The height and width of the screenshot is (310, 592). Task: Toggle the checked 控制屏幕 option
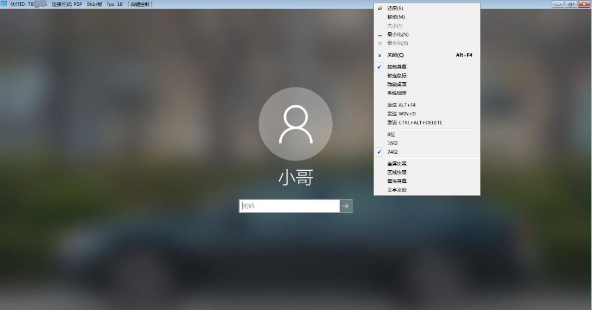[427, 67]
